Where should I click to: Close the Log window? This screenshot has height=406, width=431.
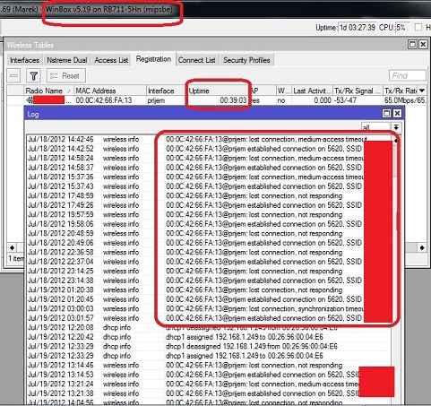coord(397,113)
